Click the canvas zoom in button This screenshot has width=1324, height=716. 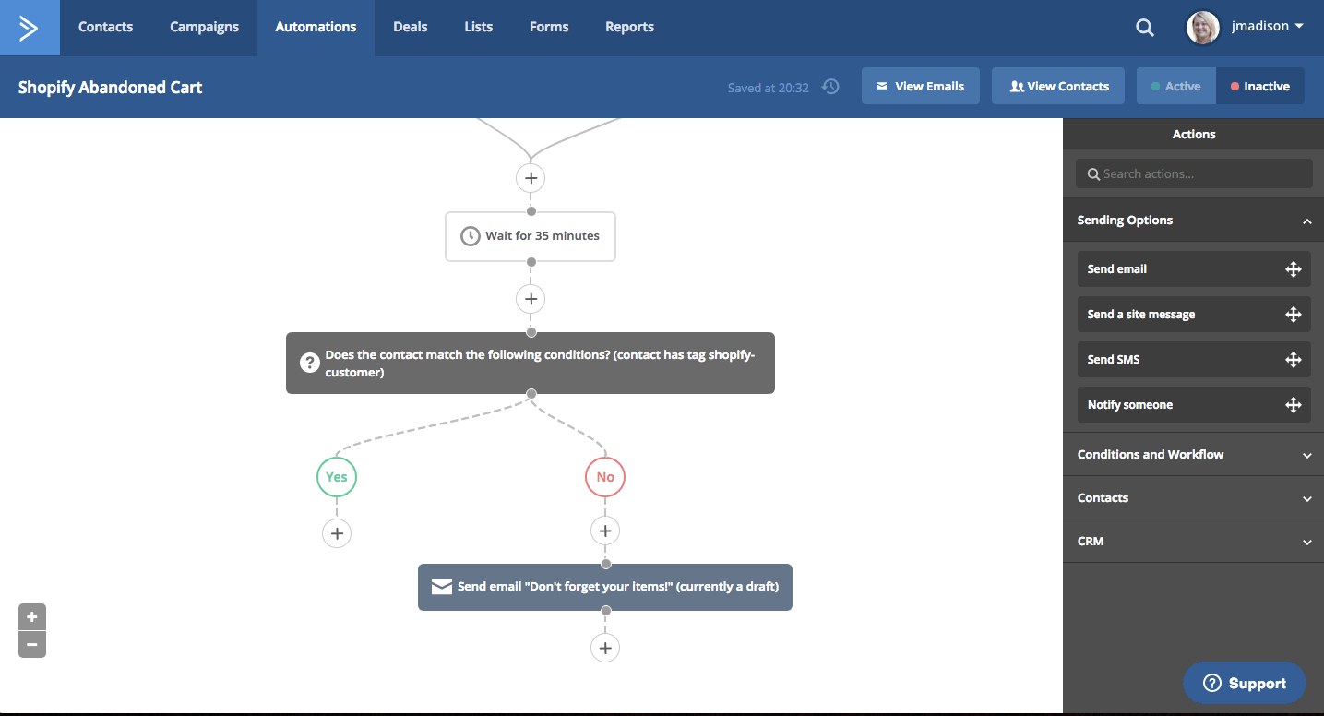tap(32, 617)
